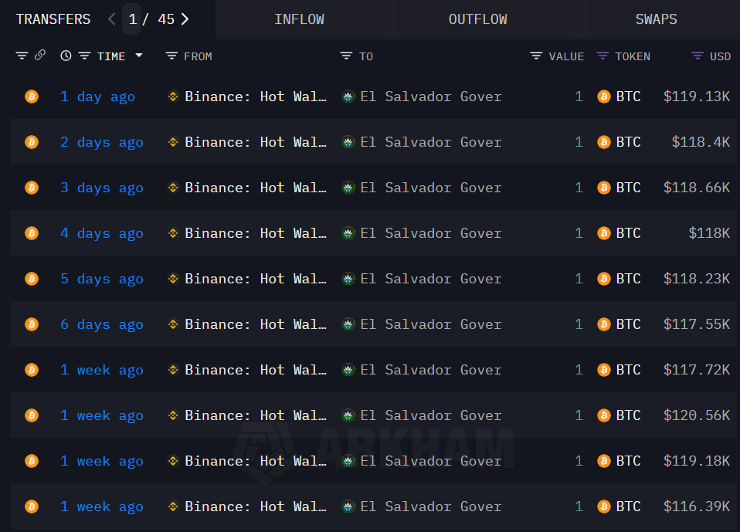Toggle the TIME sort order arrow
This screenshot has height=532, width=740.
click(x=139, y=56)
